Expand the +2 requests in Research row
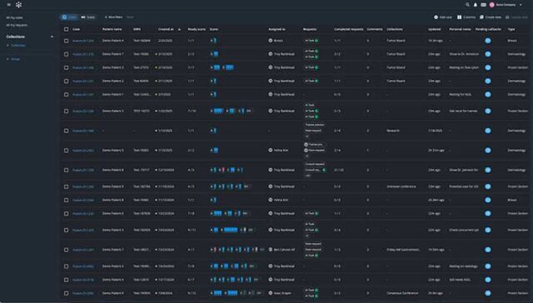The image size is (533, 303). click(306, 137)
